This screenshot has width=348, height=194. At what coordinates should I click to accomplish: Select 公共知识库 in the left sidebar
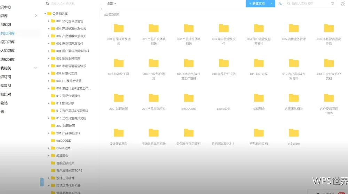[7, 33]
